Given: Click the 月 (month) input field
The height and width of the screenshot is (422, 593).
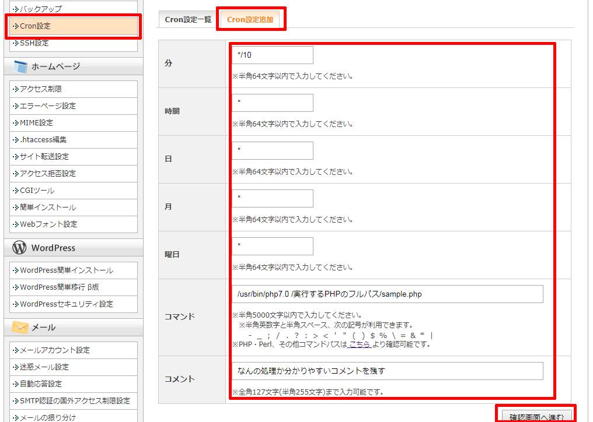Looking at the screenshot, I should tap(272, 198).
